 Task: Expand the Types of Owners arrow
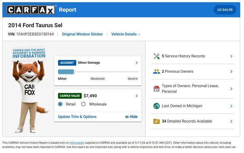point(231,89)
